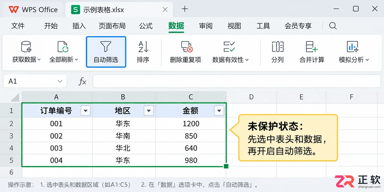The height and width of the screenshot is (192, 384).
Task: Click 删除重复项 remove duplicates icon
Action: click(187, 47)
